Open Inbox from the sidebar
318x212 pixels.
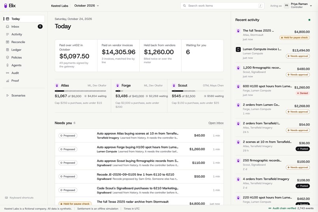click(24, 26)
